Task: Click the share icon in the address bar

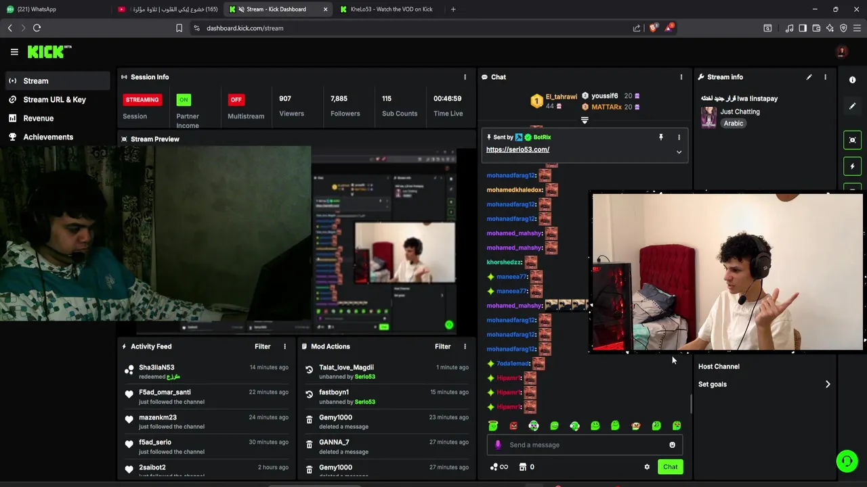Action: pyautogui.click(x=637, y=28)
